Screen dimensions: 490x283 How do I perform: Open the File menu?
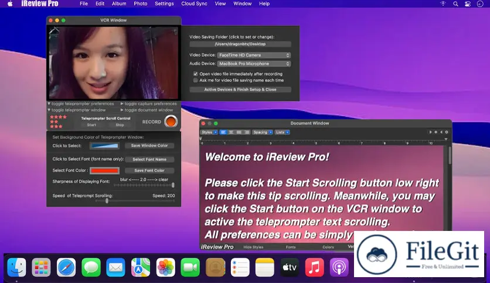(84, 4)
